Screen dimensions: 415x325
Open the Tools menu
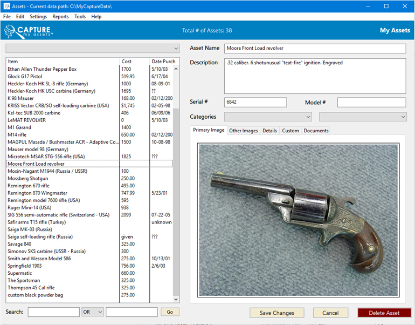pyautogui.click(x=80, y=17)
